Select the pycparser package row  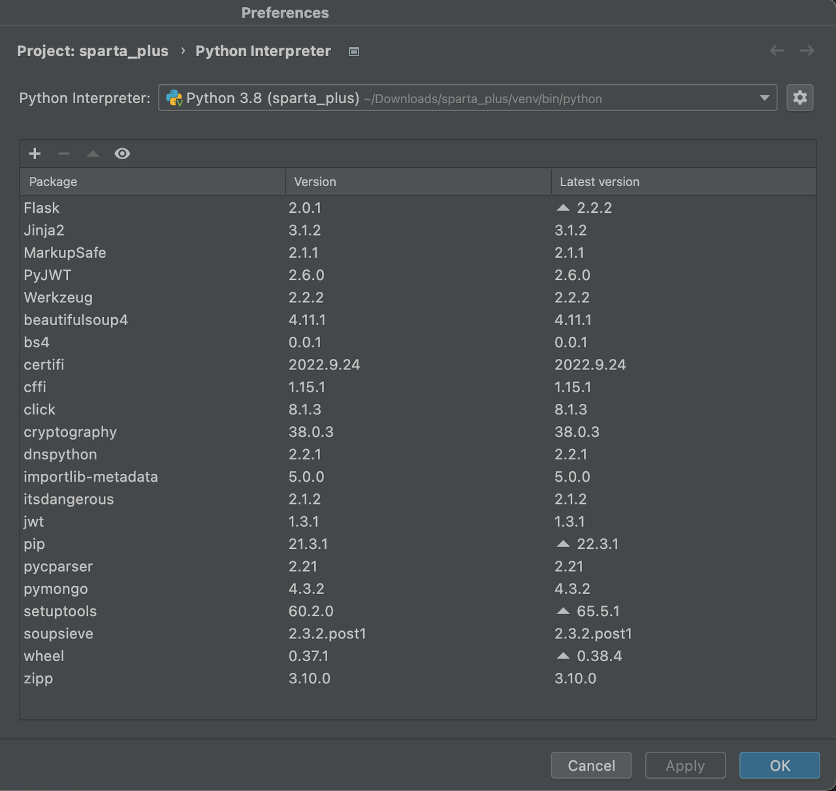pyautogui.click(x=418, y=566)
